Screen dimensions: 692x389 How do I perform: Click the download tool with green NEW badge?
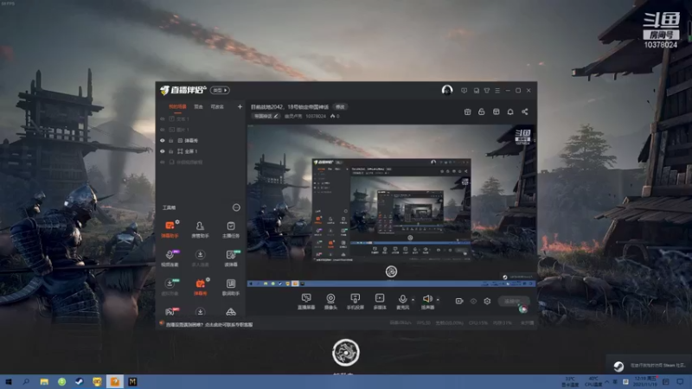(170, 287)
